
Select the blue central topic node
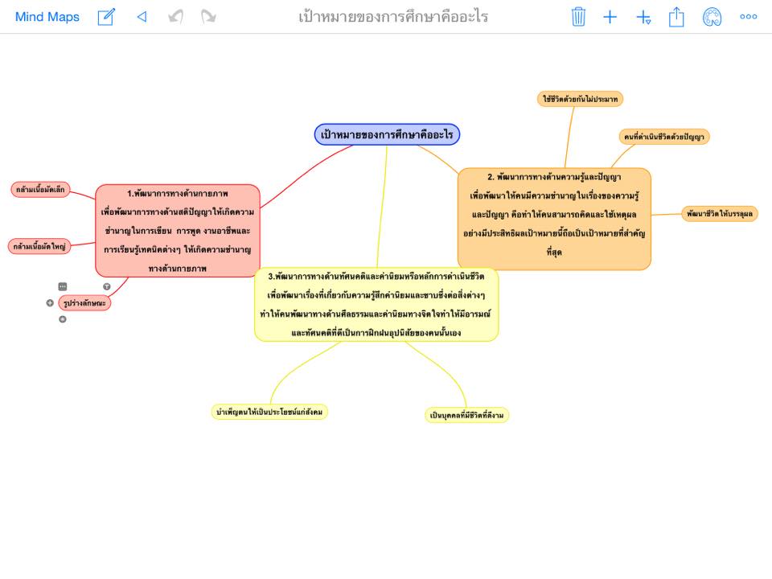click(387, 134)
